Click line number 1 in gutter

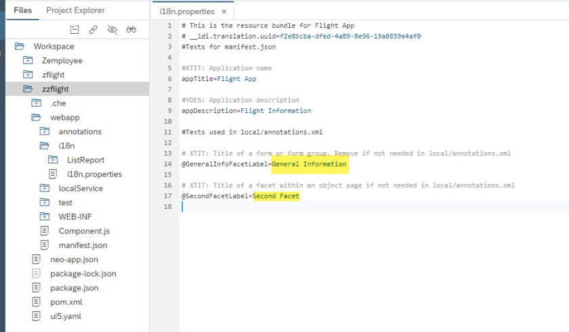169,25
